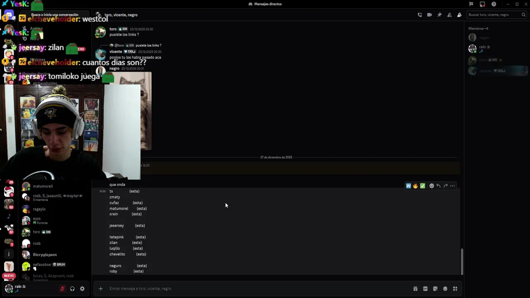Jump to replied message 'pusiste los links ?'
Screen dimensions: 530x298
(148, 46)
